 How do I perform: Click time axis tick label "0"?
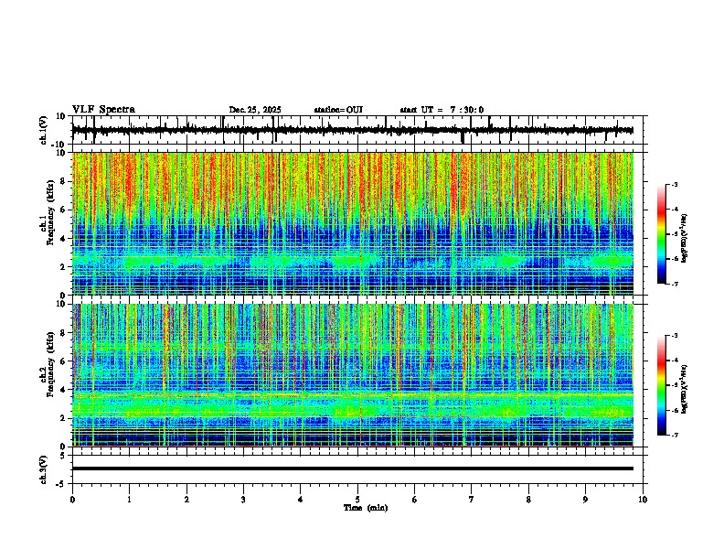[72, 500]
